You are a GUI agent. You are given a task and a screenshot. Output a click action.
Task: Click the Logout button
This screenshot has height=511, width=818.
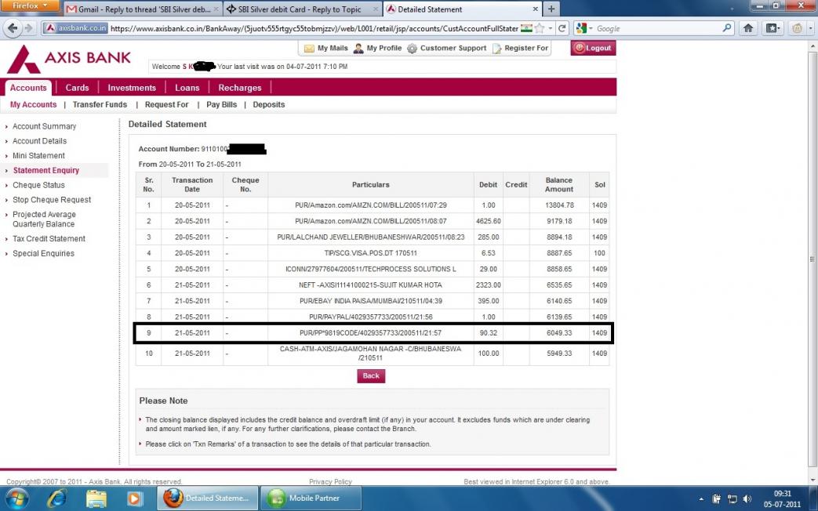click(x=593, y=48)
